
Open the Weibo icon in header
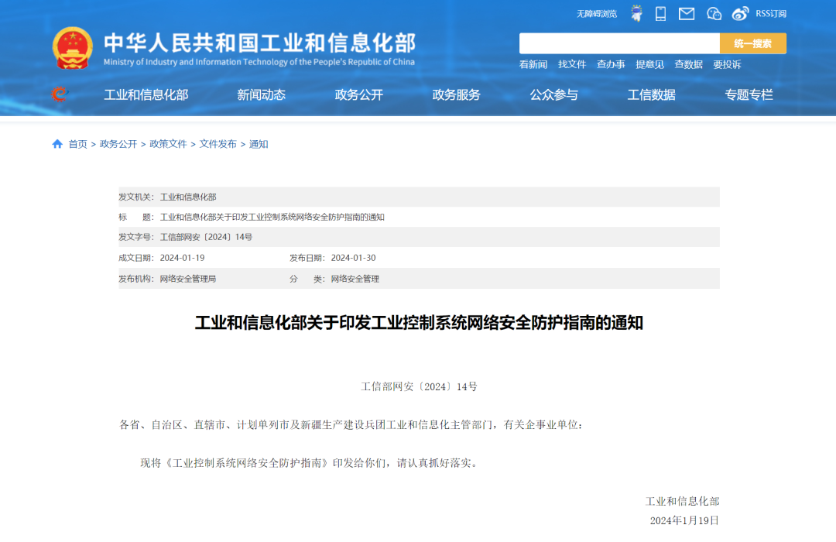(x=741, y=13)
